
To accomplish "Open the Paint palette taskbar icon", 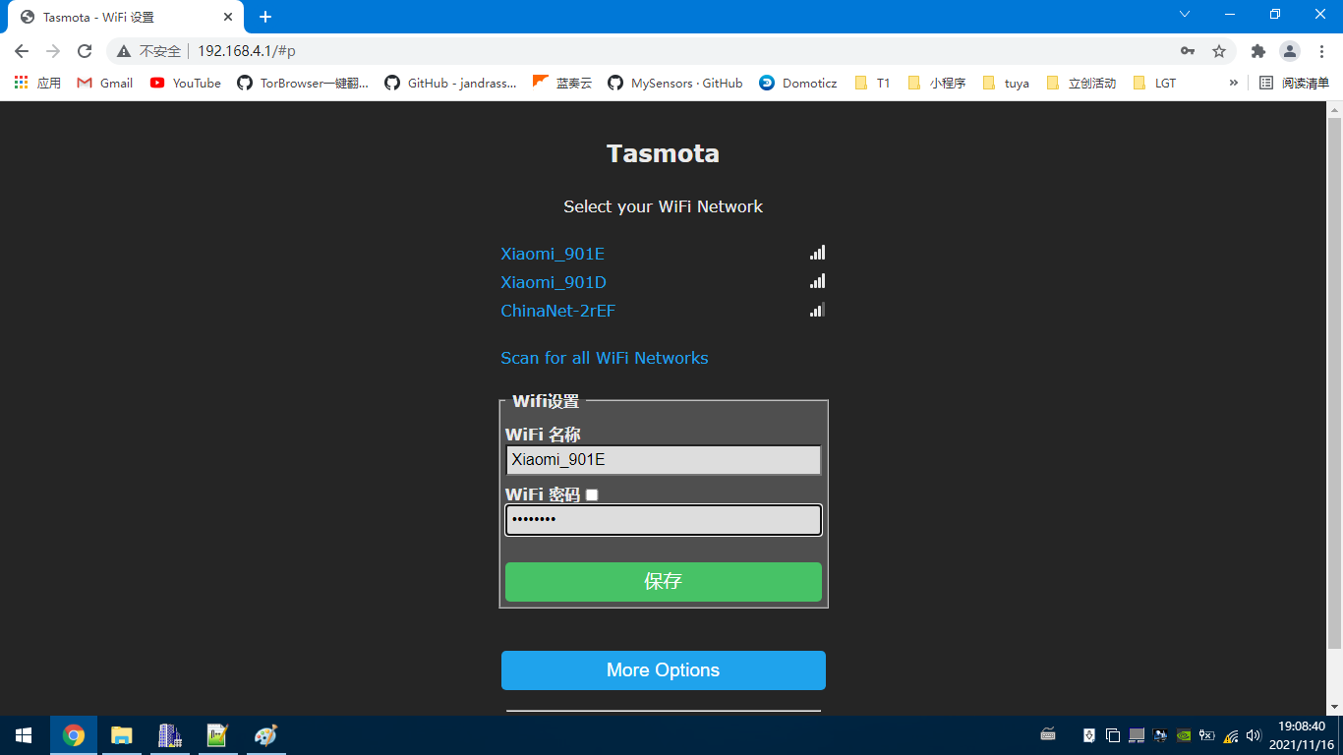I will pos(265,735).
